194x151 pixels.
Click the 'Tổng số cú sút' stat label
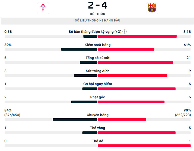pos(98,58)
